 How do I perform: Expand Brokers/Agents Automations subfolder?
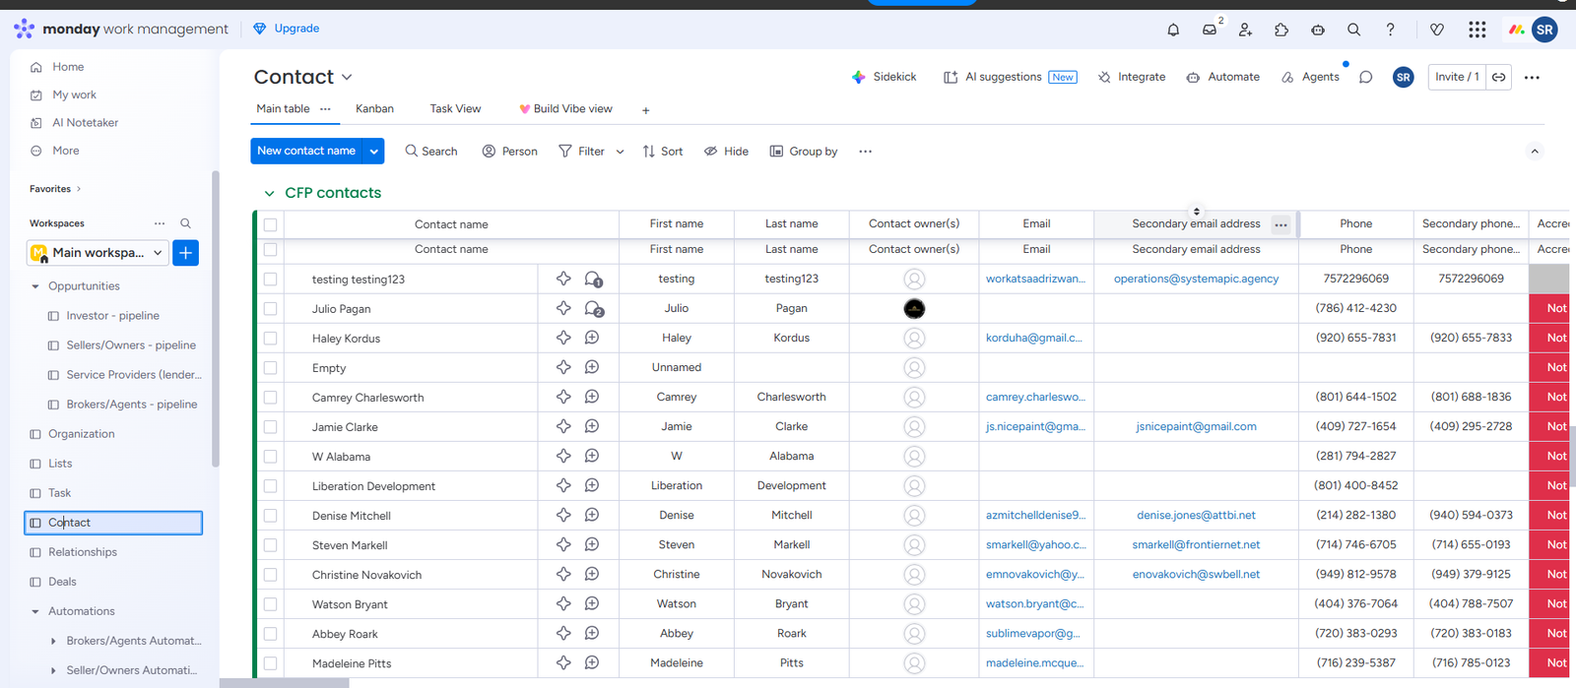click(x=53, y=641)
